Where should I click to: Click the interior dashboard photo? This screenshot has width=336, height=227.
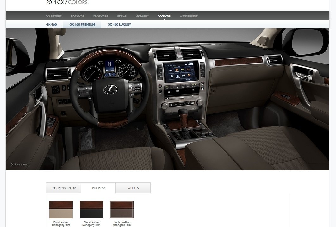pyautogui.click(x=167, y=99)
